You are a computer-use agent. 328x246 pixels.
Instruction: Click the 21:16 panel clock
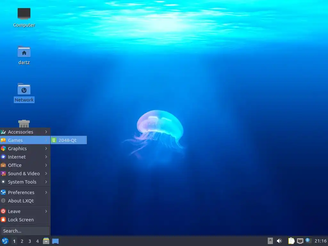click(320, 241)
